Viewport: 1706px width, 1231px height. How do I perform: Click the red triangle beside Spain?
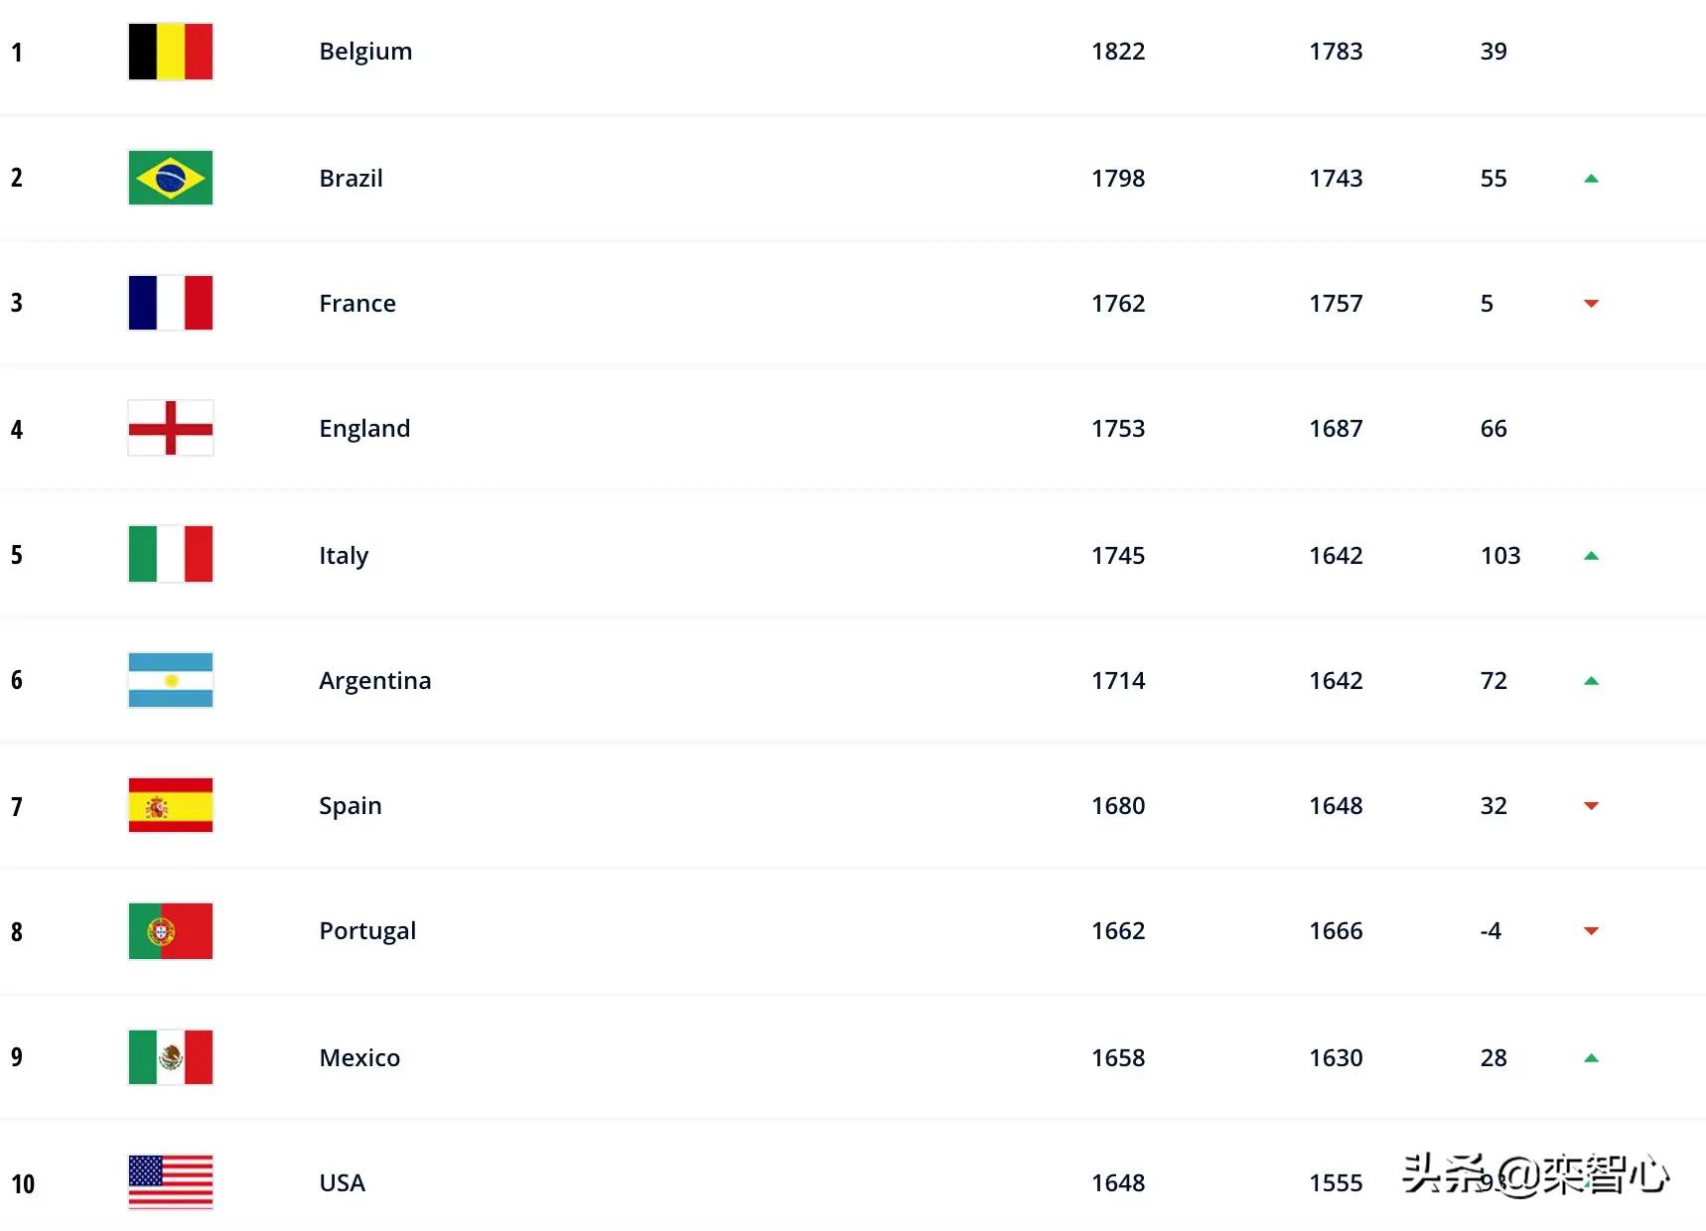coord(1591,807)
